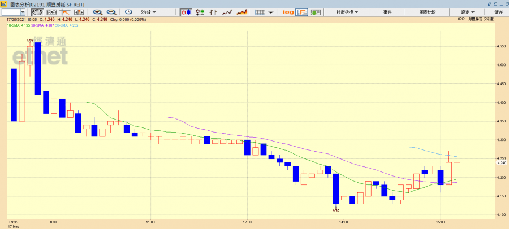Open the 圖表比較 chart comparison menu
509x229 pixels.
(428, 11)
